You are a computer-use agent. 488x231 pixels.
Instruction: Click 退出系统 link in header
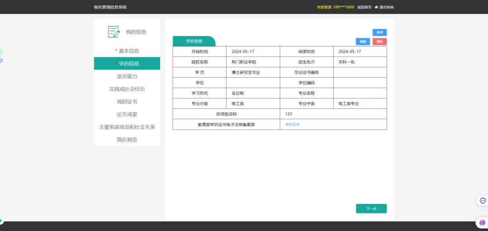coord(386,7)
